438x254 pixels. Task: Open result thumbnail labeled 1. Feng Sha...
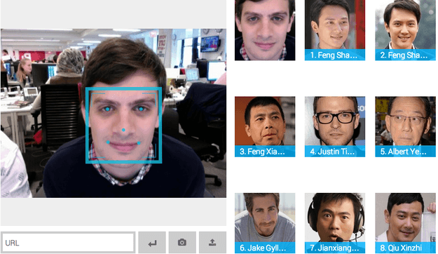335,30
